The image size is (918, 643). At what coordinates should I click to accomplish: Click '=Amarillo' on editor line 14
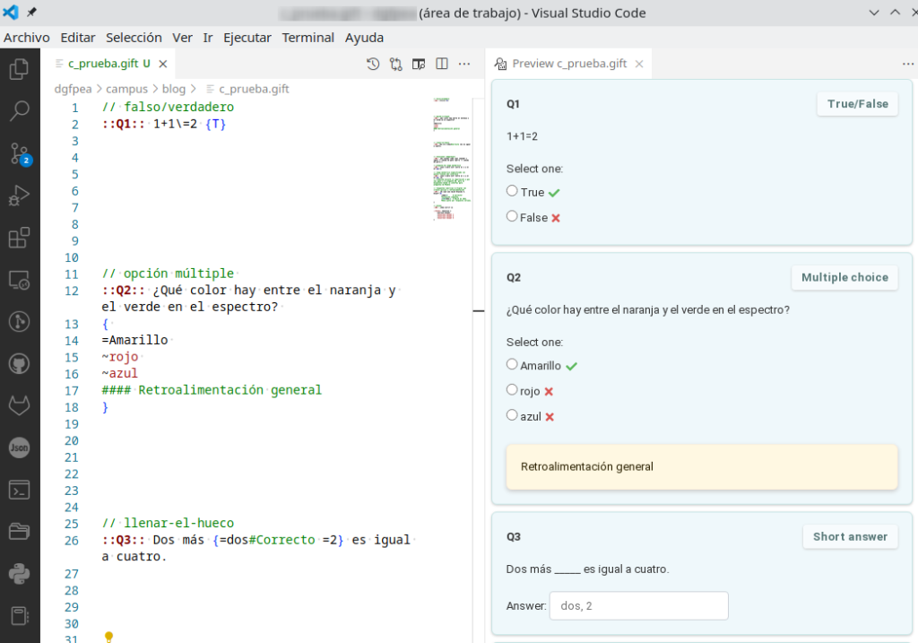tap(134, 340)
